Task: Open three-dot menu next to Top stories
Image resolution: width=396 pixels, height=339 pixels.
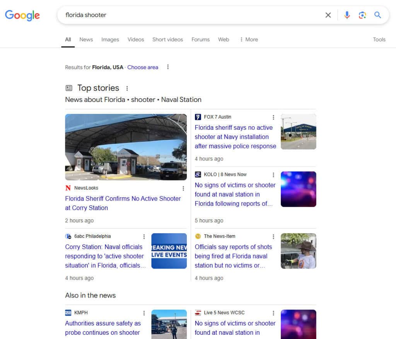Action: click(127, 88)
